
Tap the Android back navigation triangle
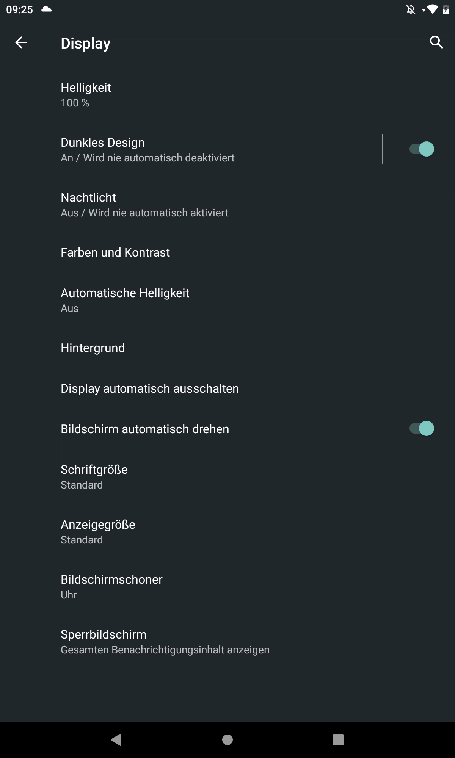(x=116, y=739)
